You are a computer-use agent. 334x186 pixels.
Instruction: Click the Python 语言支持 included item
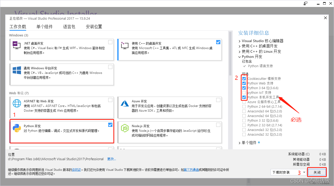(260, 66)
